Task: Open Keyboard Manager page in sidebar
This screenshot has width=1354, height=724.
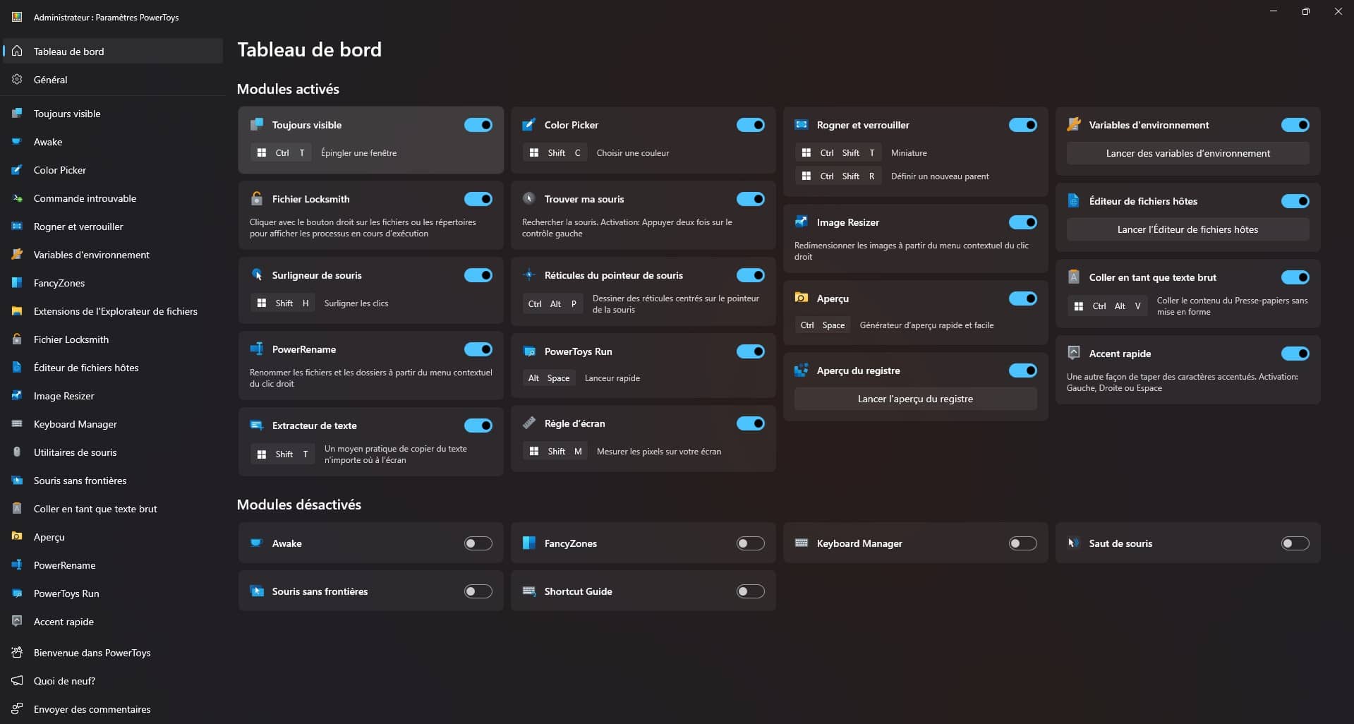Action: [x=113, y=424]
